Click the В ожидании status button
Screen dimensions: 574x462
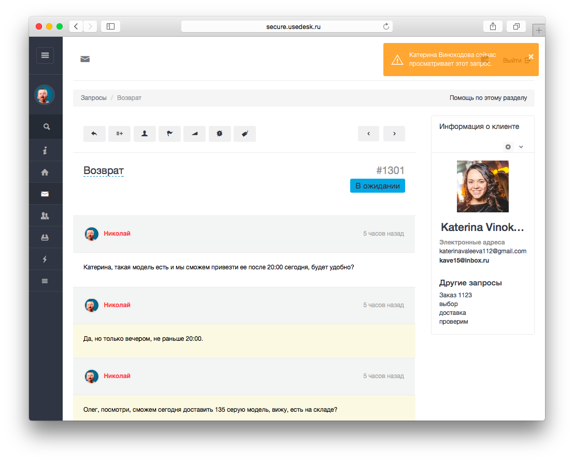pyautogui.click(x=378, y=185)
